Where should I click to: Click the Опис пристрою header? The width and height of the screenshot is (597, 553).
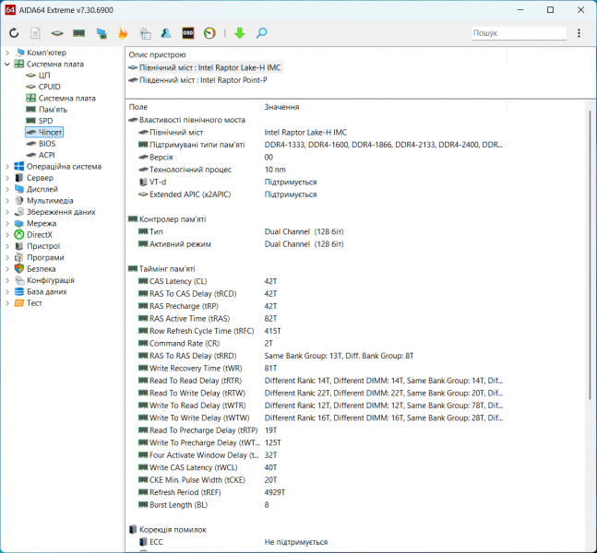tap(316, 54)
